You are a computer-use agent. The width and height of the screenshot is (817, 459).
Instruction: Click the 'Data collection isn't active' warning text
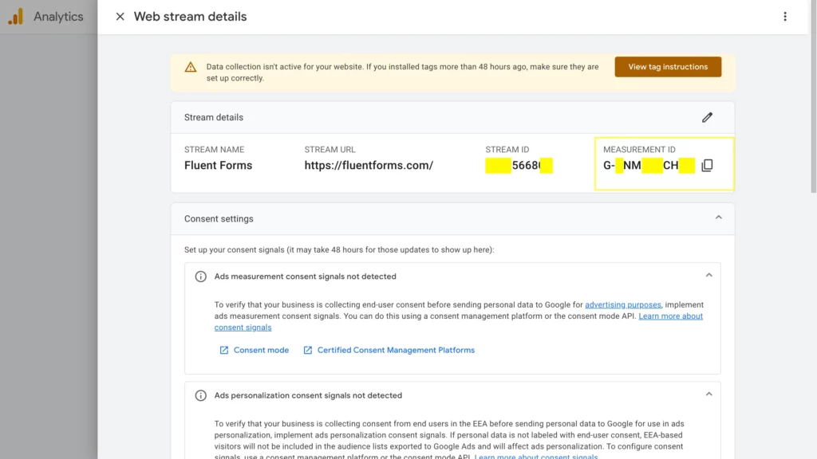(402, 73)
